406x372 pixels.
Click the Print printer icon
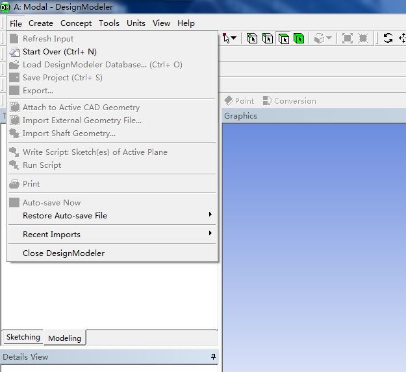14,183
